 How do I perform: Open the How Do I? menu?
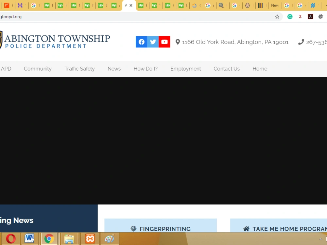(x=146, y=69)
